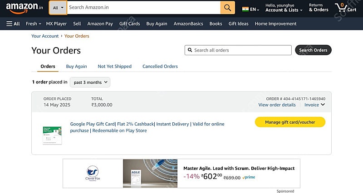The image size is (363, 193).
Task: Open View order details link
Action: [x=277, y=105]
